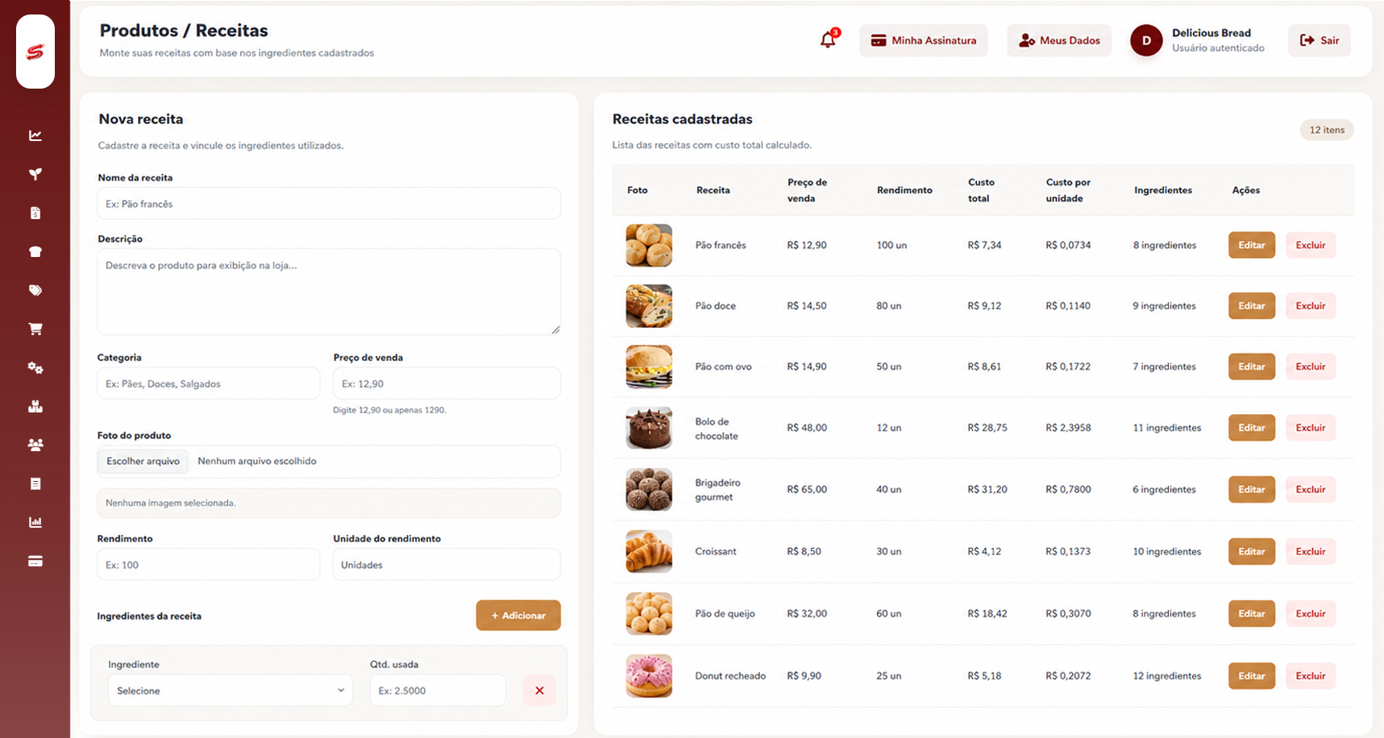Click the Brigadeiro gourmet photo thumbnail
Viewport: 1384px width, 738px height.
(649, 489)
